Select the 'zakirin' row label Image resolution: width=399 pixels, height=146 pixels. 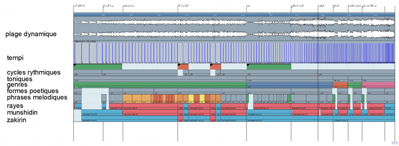point(16,120)
